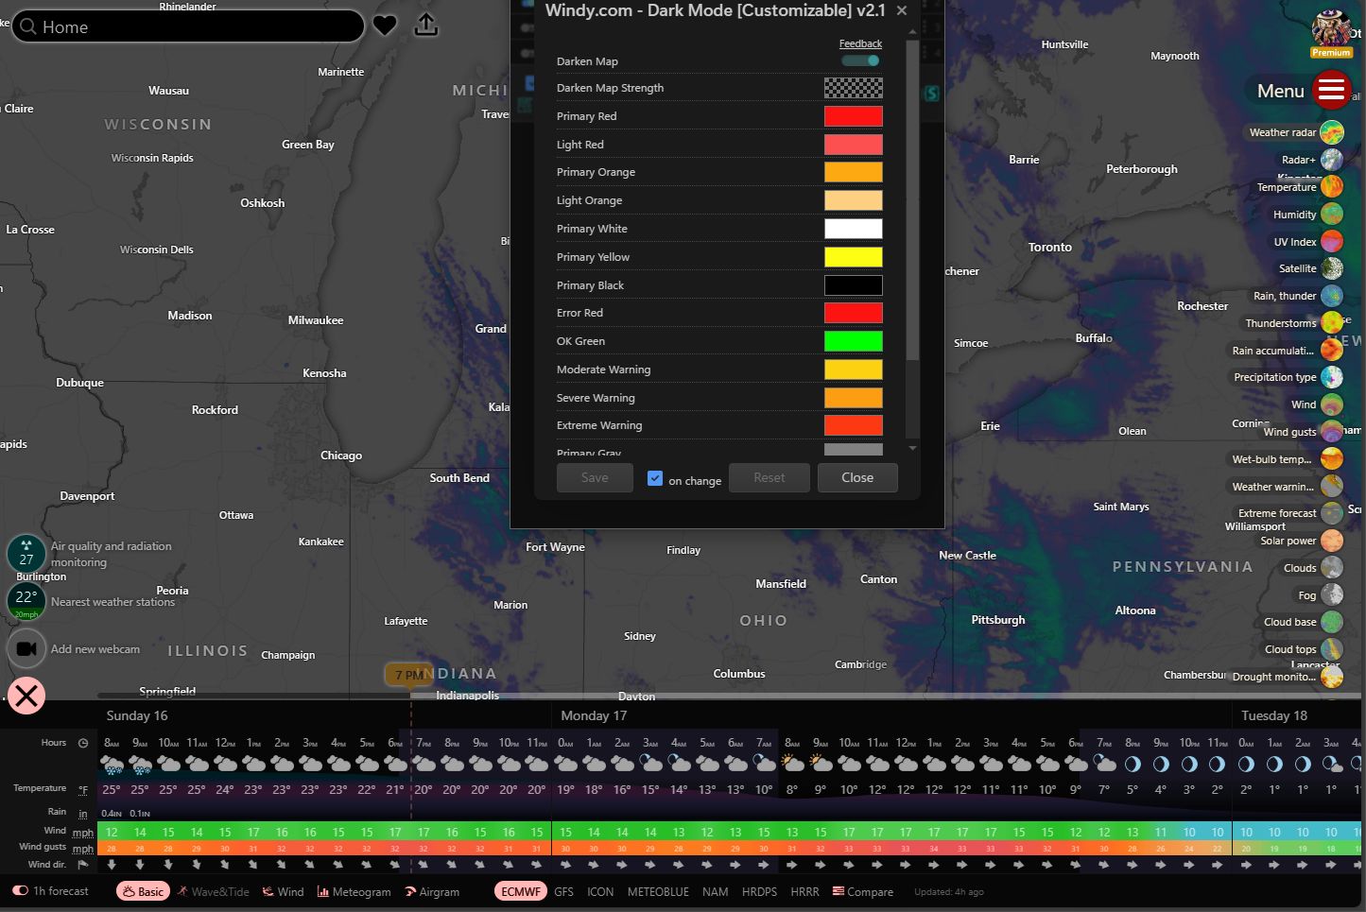Click the Feedback link
This screenshot has width=1366, height=912.
click(860, 43)
